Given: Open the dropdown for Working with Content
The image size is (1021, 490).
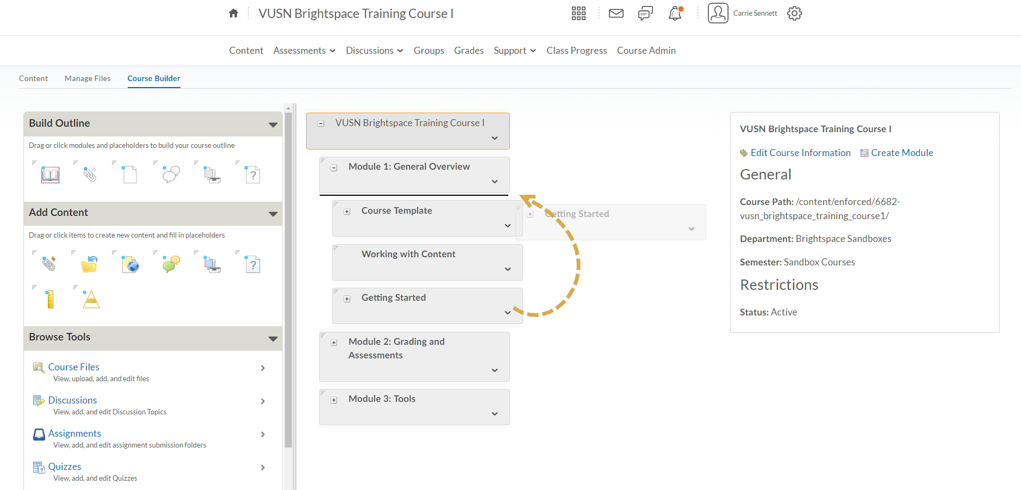Looking at the screenshot, I should click(508, 269).
